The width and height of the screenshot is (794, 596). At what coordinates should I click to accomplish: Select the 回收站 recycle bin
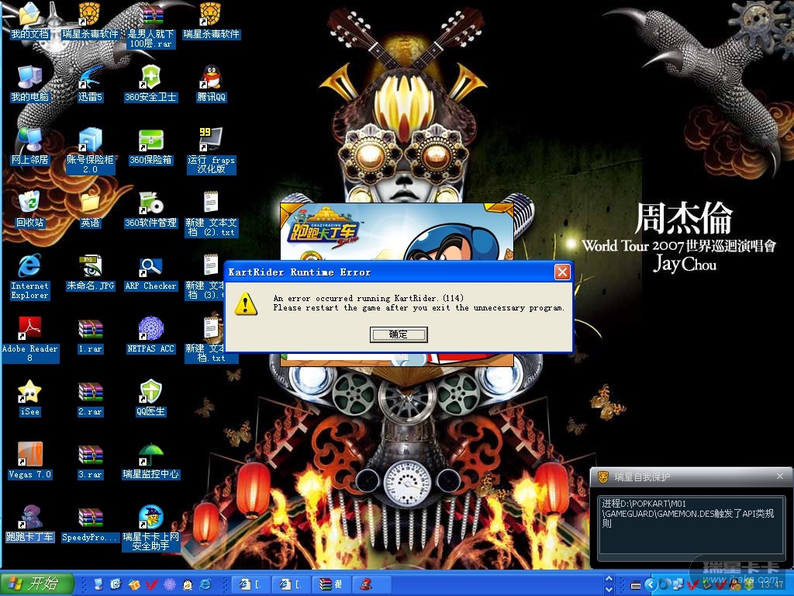(30, 210)
